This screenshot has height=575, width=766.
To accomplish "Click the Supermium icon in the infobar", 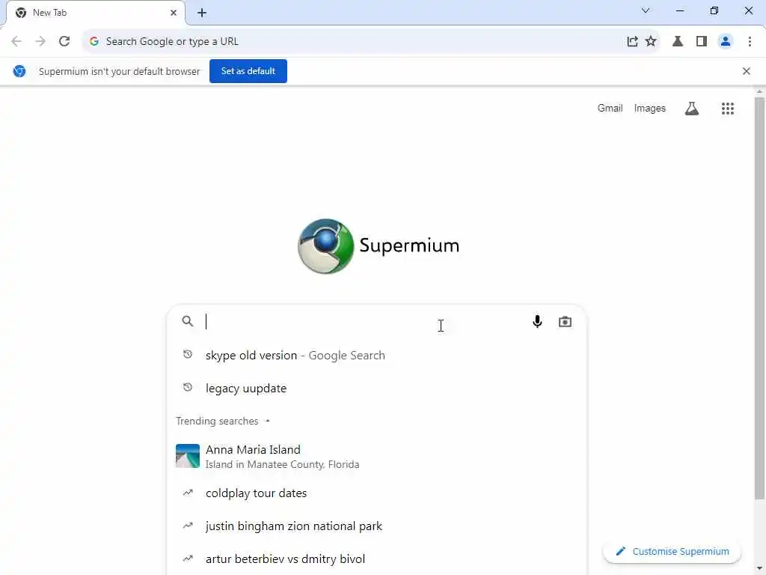I will coord(19,71).
